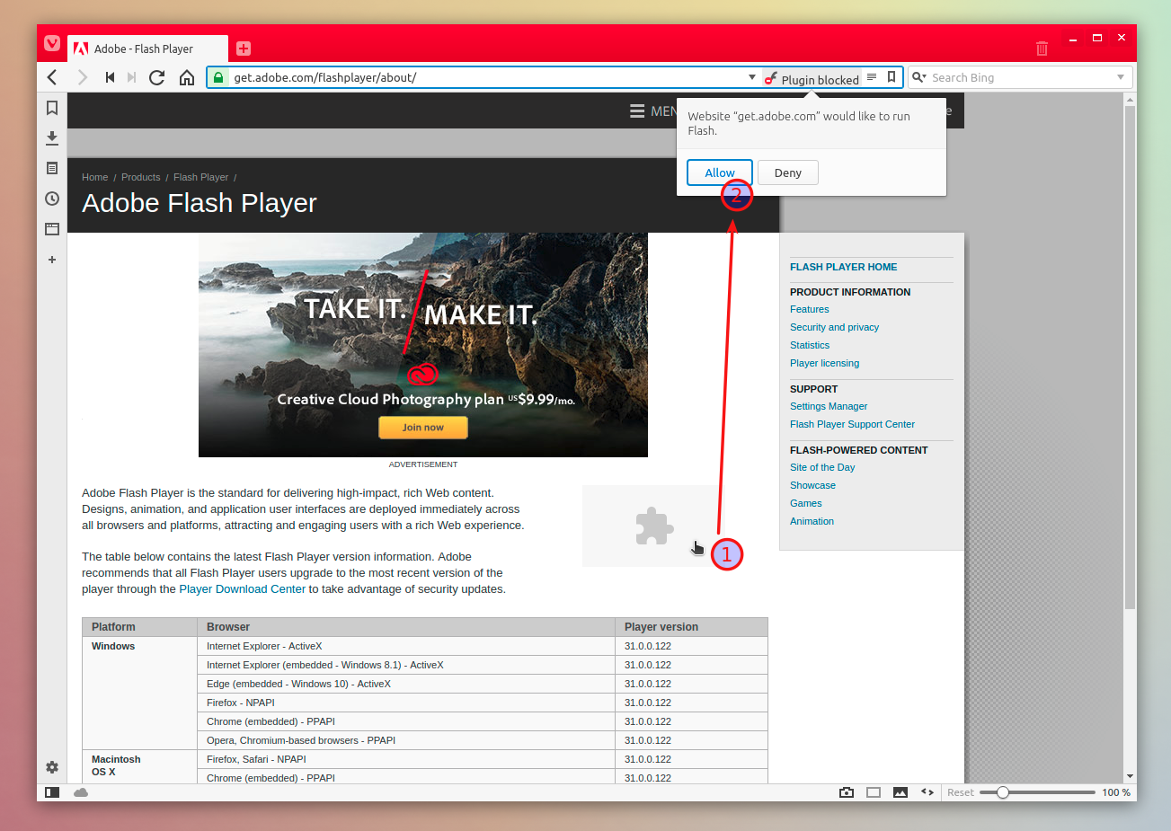
Task: Open the FLASH PLAYER HOME sidebar link
Action: pyautogui.click(x=843, y=267)
